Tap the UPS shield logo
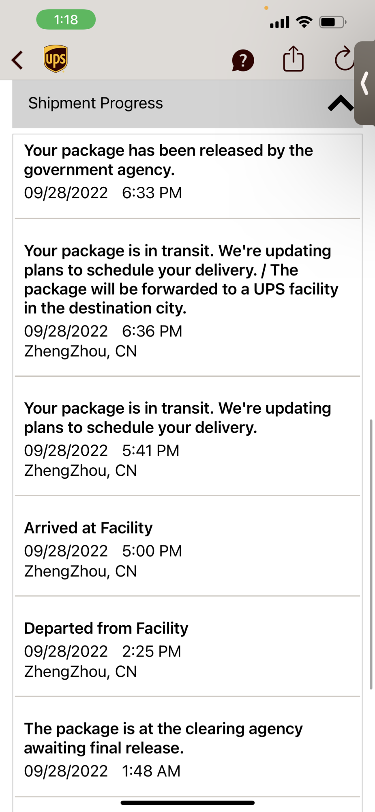 pyautogui.click(x=56, y=59)
